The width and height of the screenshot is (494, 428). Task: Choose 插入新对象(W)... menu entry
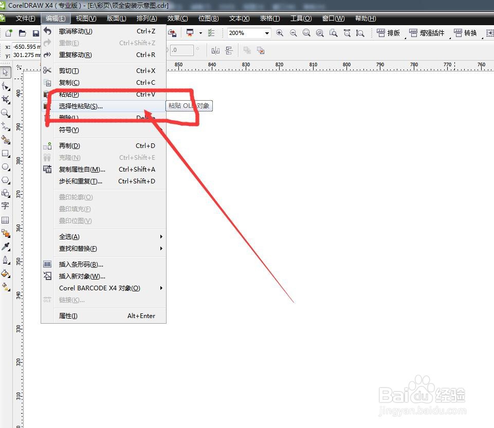[x=104, y=276]
